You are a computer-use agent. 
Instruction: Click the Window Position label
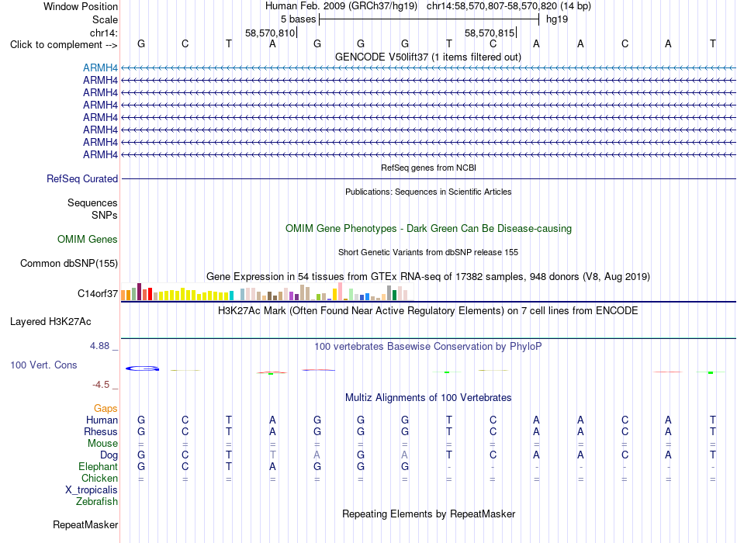(81, 6)
